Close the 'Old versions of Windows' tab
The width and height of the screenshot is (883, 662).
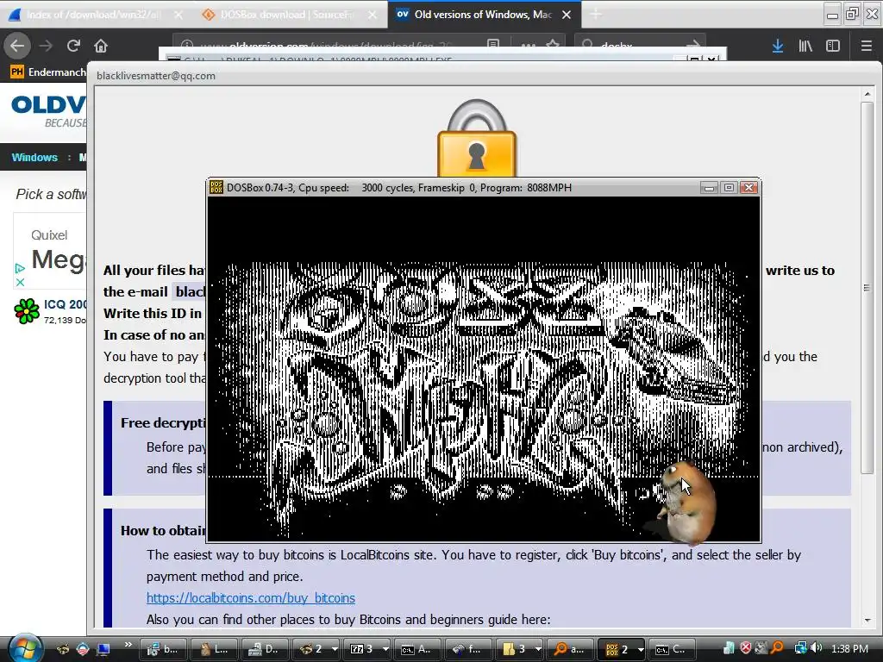tap(567, 15)
